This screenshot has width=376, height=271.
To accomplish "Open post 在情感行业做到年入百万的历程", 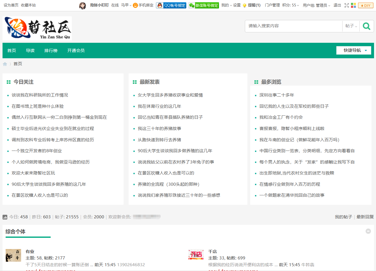I will tap(290, 184).
